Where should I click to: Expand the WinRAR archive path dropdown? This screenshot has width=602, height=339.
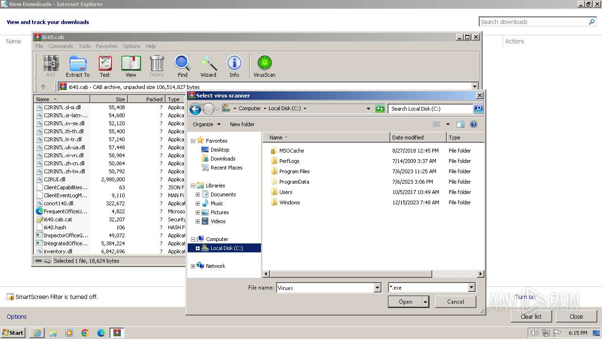475,87
